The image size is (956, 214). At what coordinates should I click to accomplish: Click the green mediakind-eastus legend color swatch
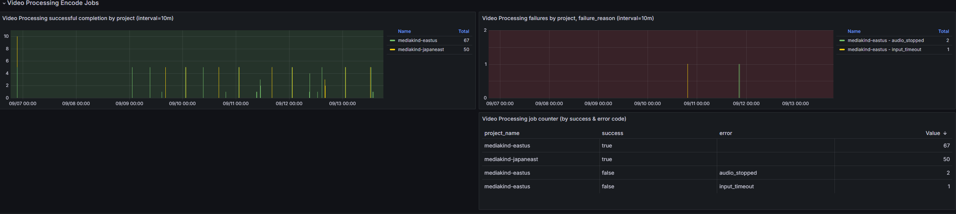[x=392, y=40]
